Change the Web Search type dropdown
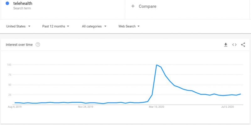 point(129,26)
